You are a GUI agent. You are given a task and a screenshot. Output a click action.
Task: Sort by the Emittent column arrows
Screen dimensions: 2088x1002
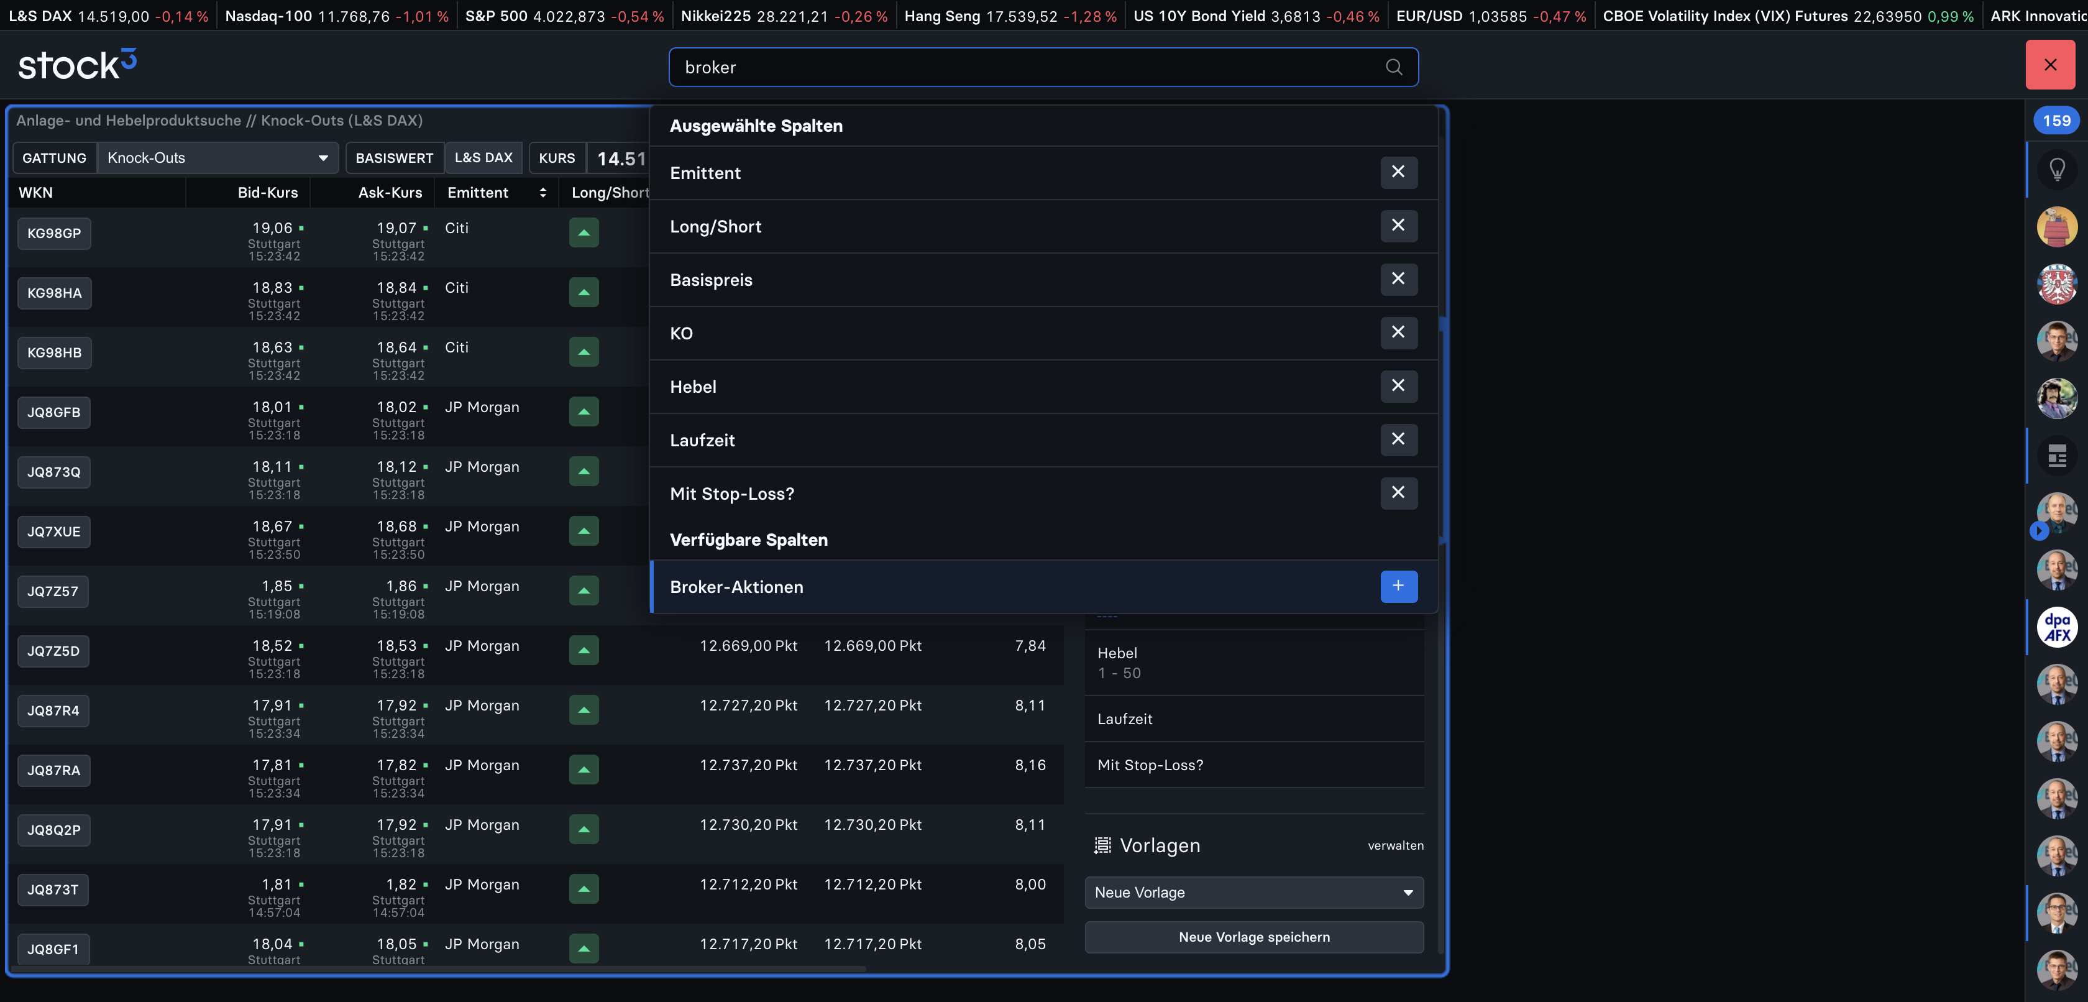543,193
